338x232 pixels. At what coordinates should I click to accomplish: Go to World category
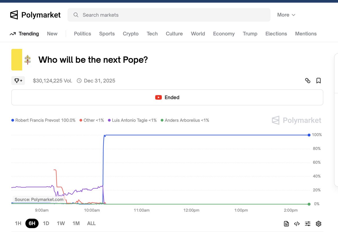pos(198,34)
